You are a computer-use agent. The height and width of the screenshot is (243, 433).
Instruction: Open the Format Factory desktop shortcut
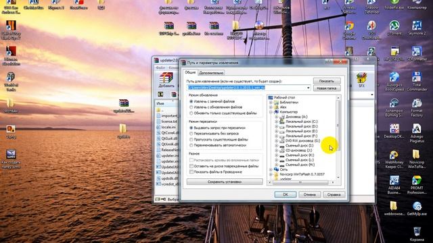click(417, 108)
